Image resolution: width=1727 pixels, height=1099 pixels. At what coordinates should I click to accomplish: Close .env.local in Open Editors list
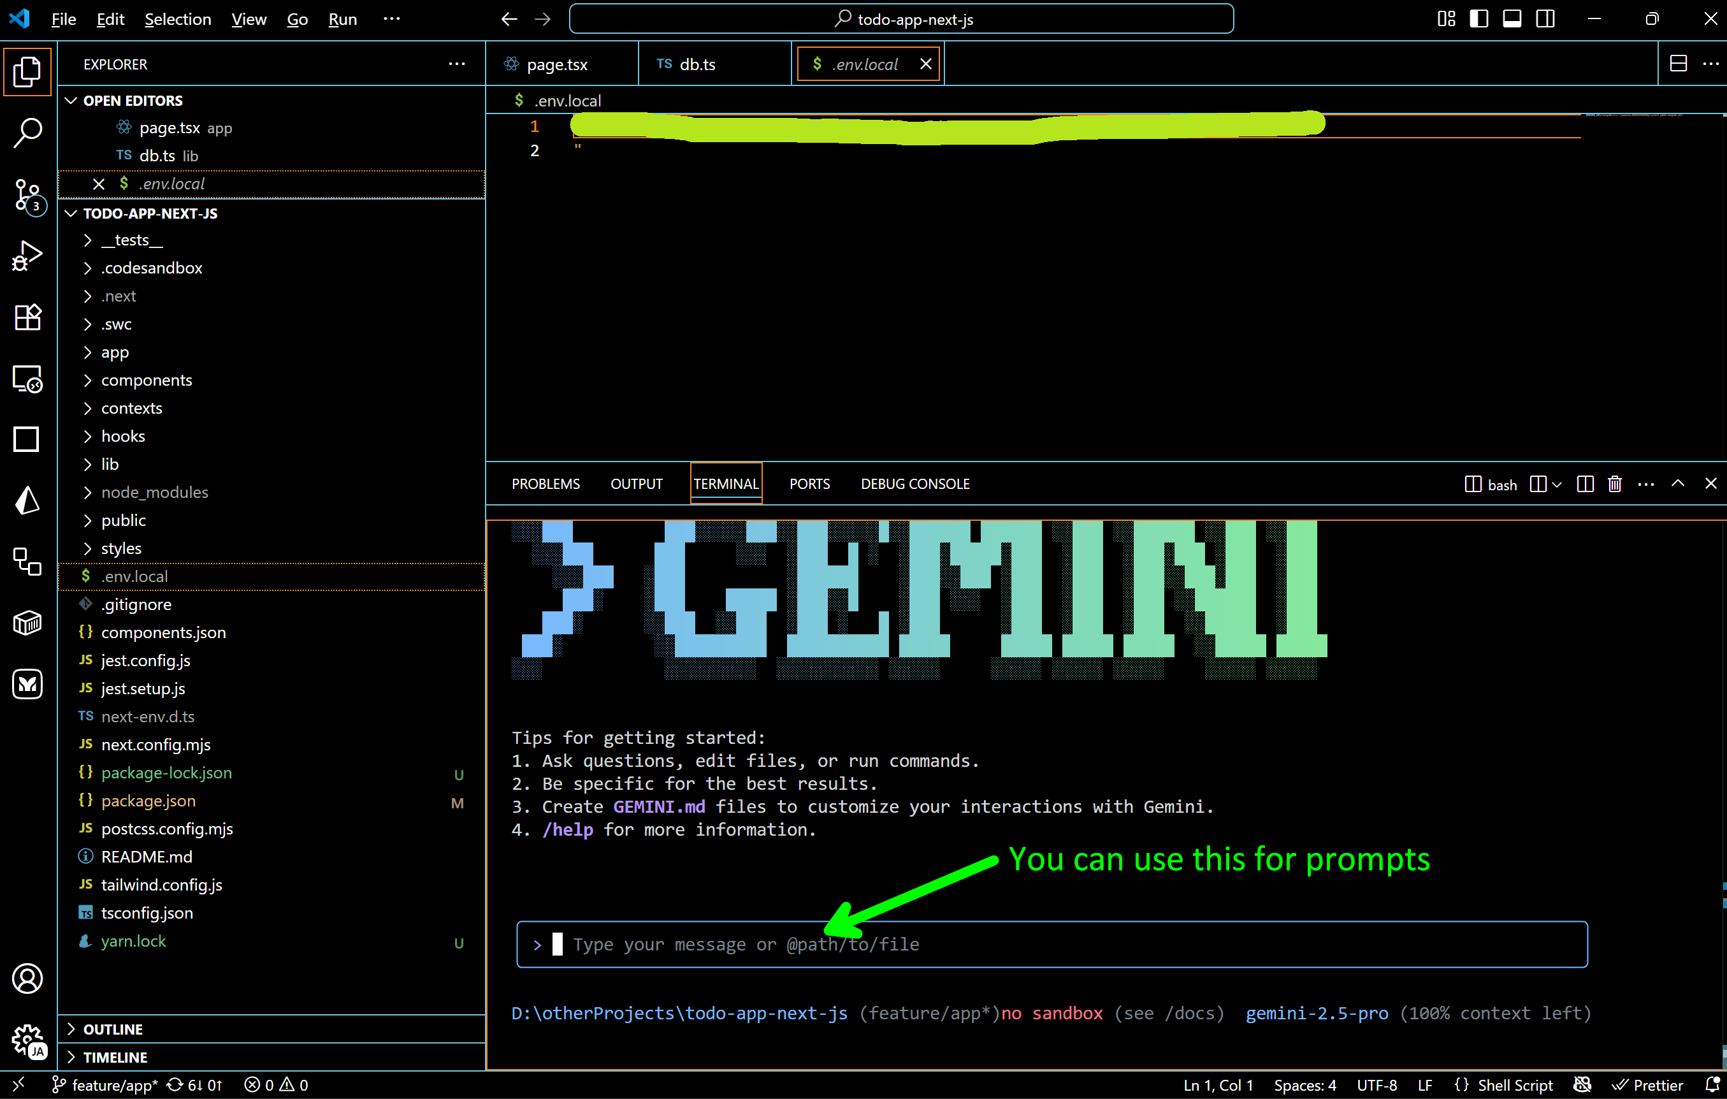pos(99,184)
